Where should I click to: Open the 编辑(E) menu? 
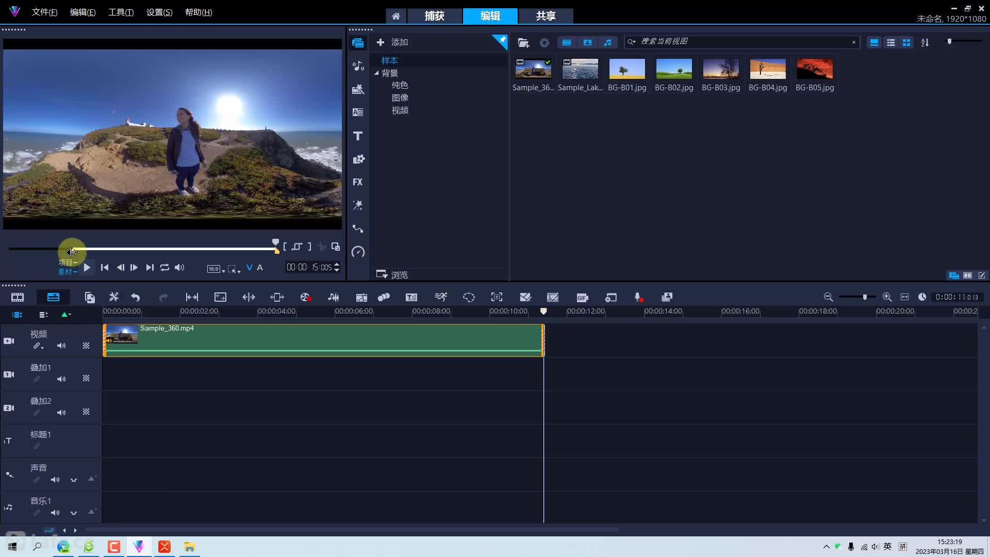(83, 12)
